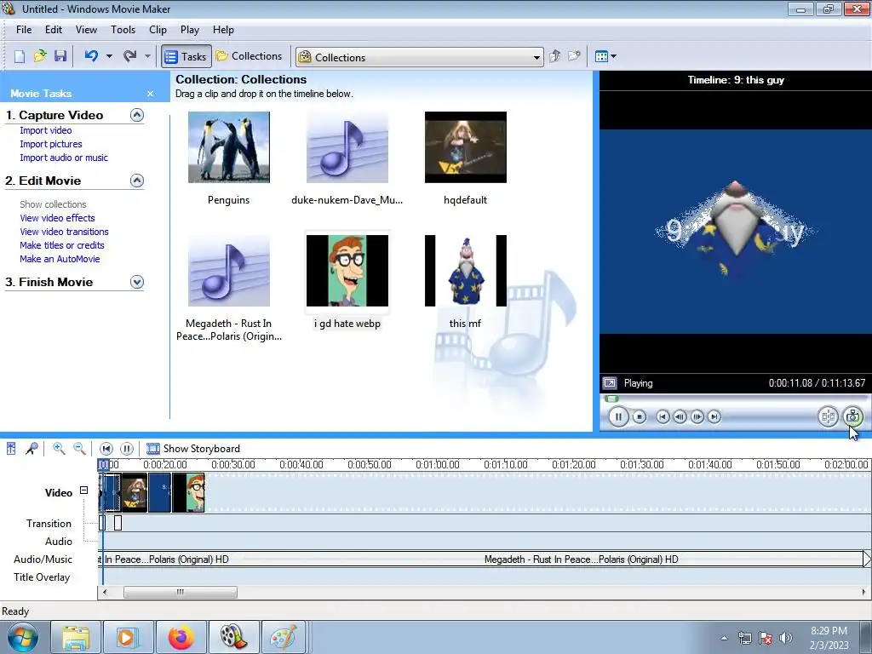Select the Penguins clip thumbnail
872x654 pixels.
228,147
